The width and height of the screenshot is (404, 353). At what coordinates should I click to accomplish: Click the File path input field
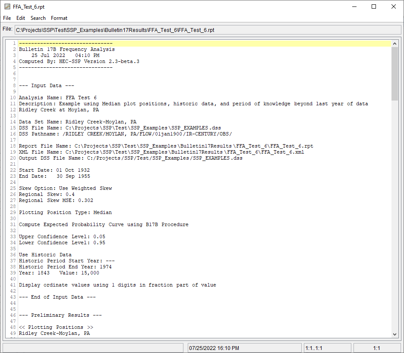(208, 30)
